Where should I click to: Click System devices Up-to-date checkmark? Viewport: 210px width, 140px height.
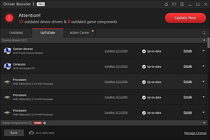click(144, 51)
